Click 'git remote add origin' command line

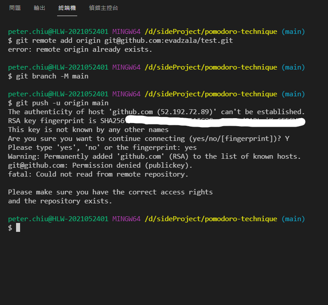120,40
